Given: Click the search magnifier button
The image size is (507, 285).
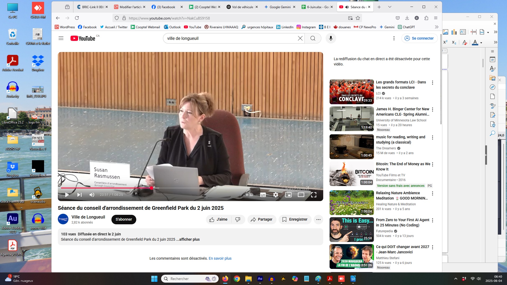Looking at the screenshot, I should click(313, 38).
